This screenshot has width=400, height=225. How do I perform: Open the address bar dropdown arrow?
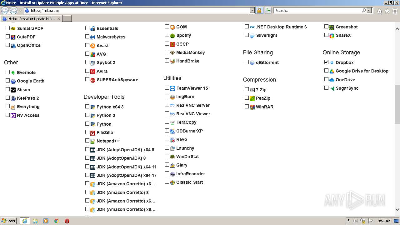point(252,11)
